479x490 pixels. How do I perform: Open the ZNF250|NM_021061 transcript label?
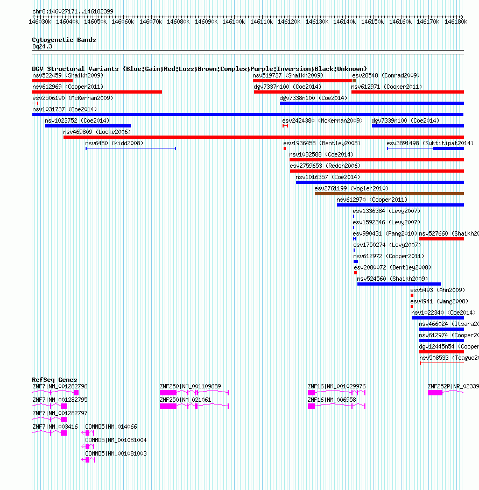[185, 400]
